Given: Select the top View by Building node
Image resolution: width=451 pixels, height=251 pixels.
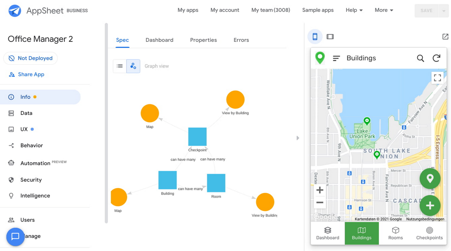Looking at the screenshot, I should 235,100.
